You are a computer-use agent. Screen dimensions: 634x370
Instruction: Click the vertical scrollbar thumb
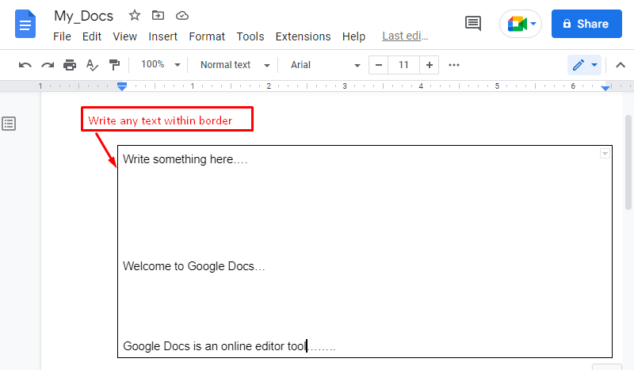628,162
